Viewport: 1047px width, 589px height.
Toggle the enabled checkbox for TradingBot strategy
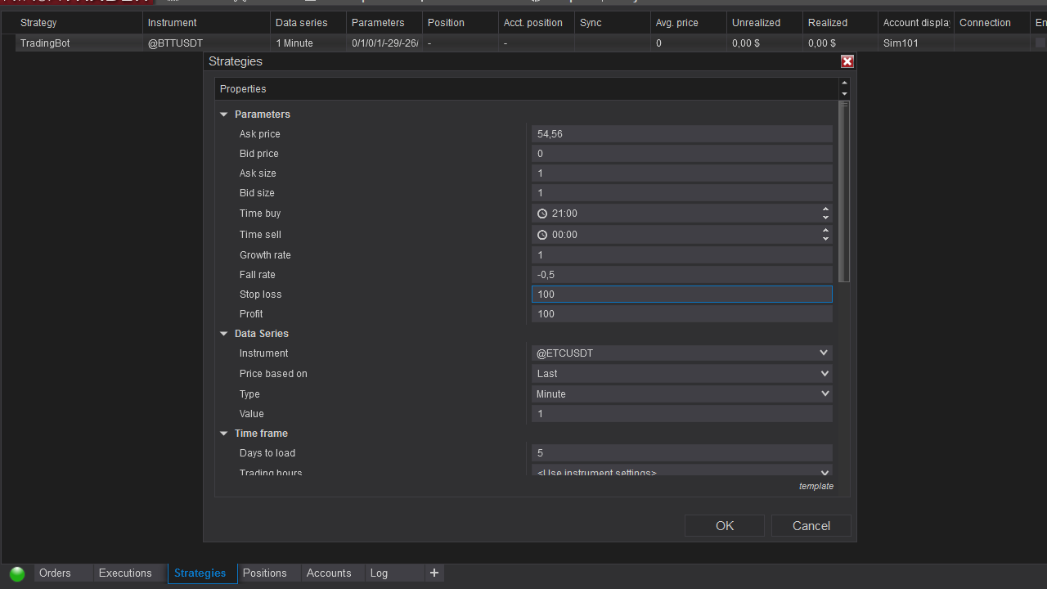pyautogui.click(x=1040, y=43)
